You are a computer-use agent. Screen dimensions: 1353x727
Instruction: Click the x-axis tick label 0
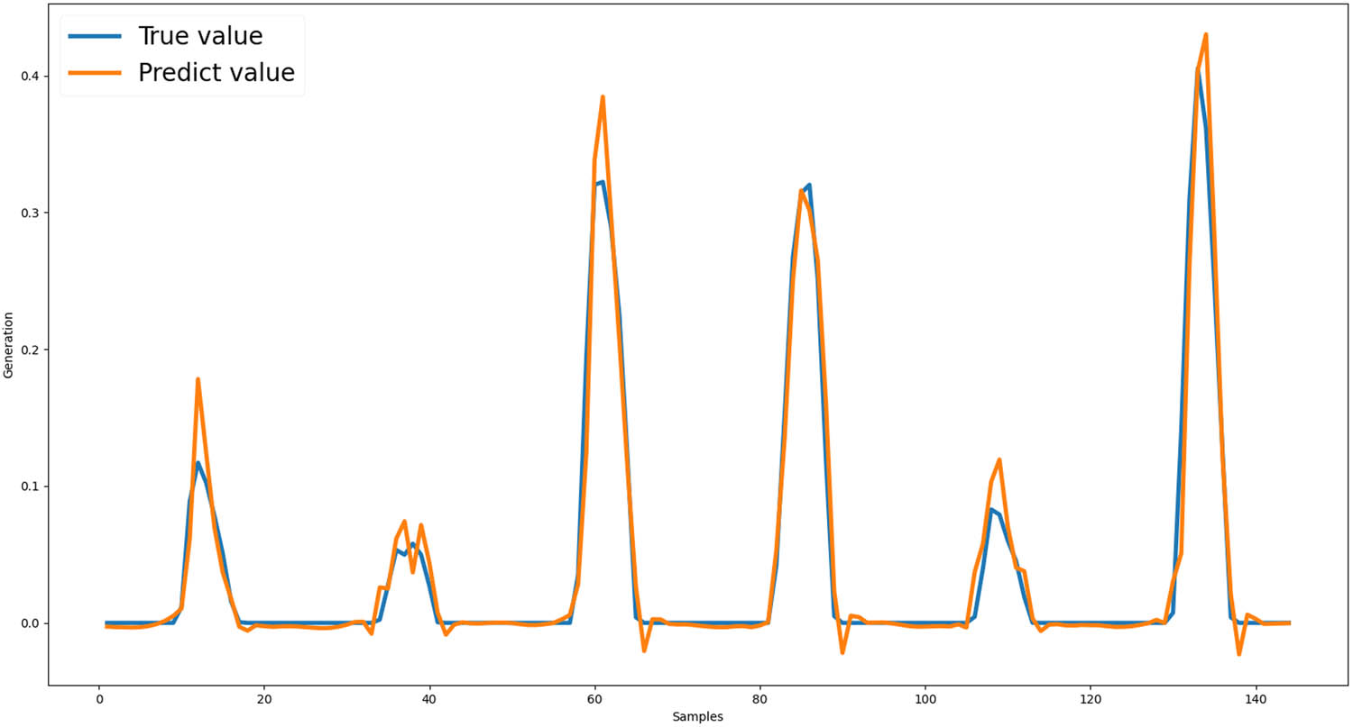[98, 698]
